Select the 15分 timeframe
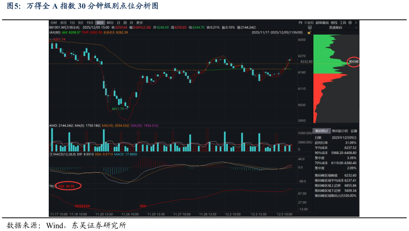The height and width of the screenshot is (231, 409). point(90,23)
